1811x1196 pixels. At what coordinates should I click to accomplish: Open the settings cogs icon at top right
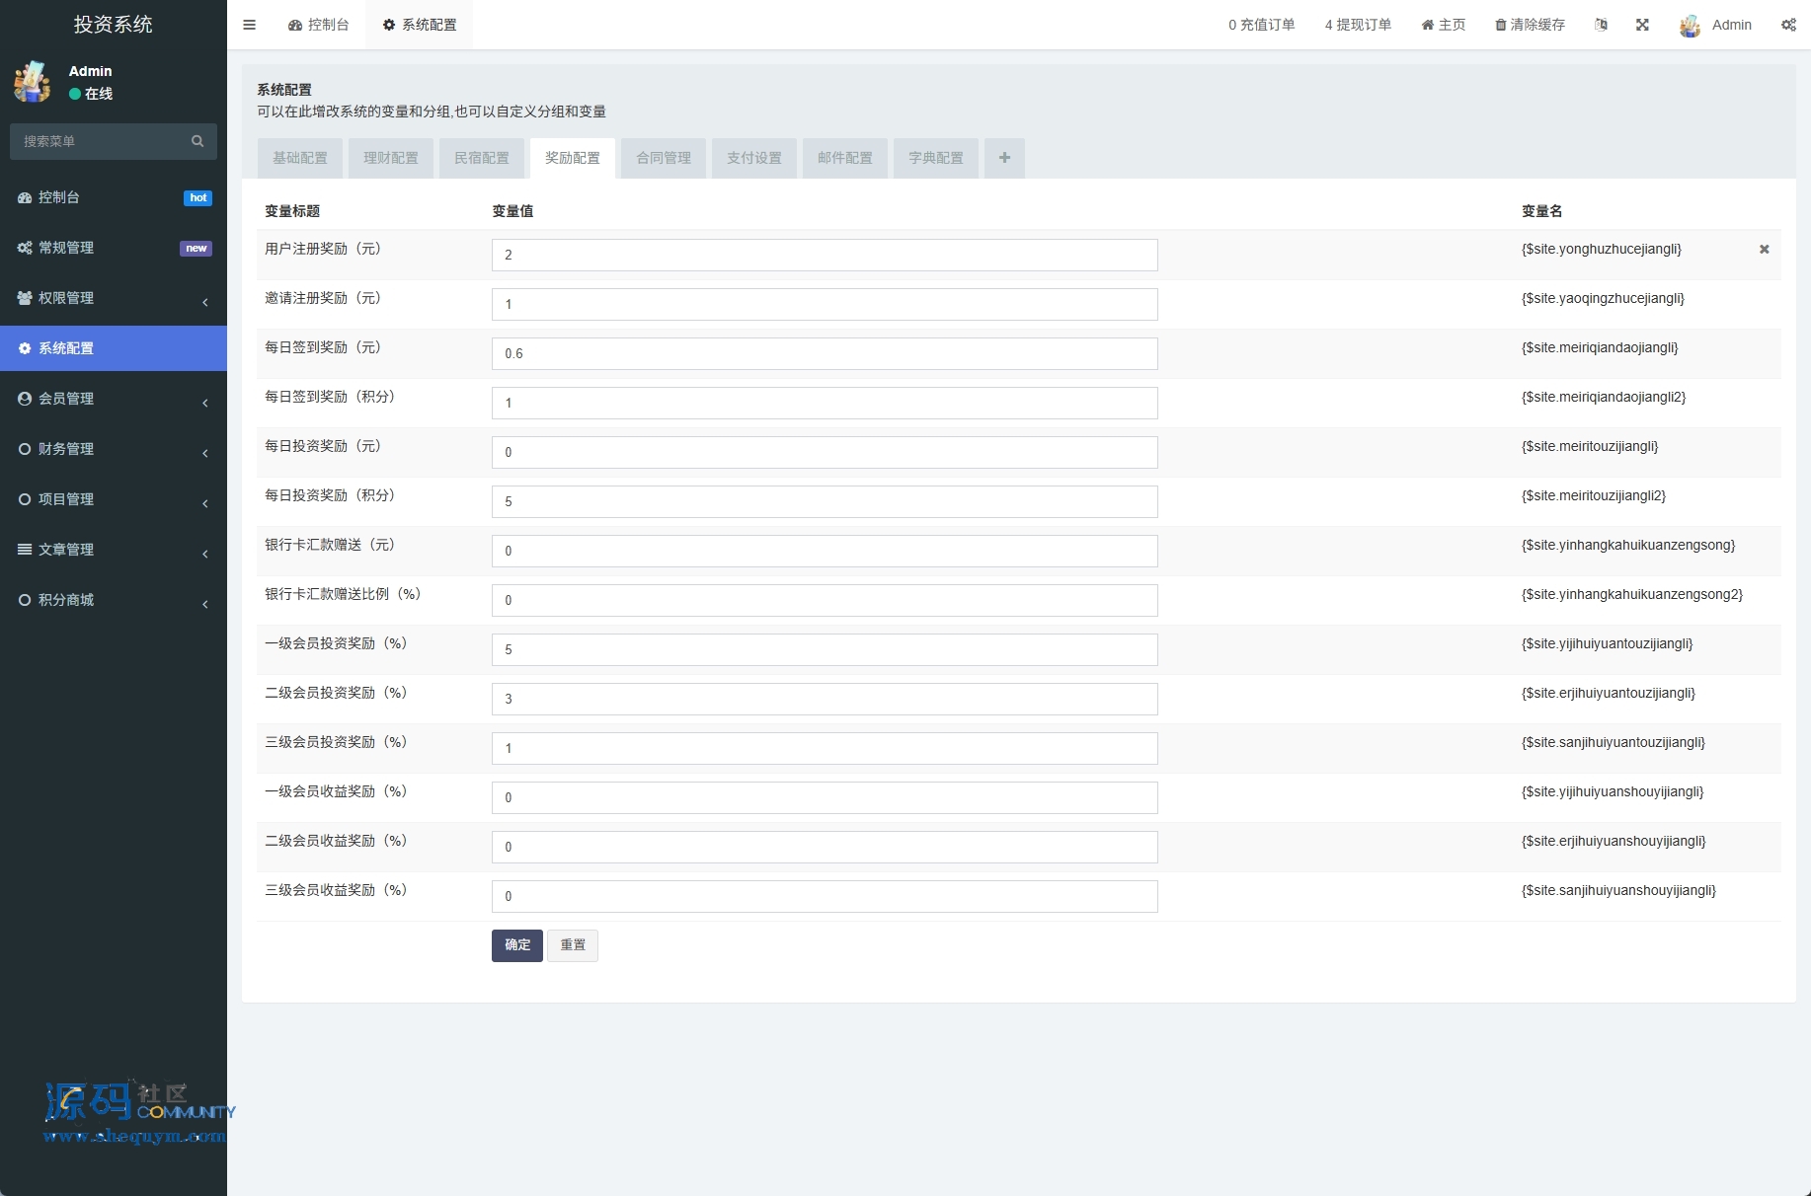click(x=1788, y=25)
